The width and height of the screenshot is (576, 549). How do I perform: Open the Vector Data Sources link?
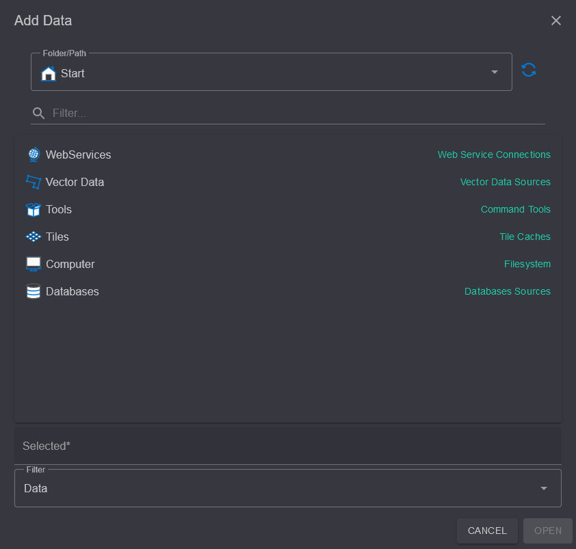coord(505,182)
